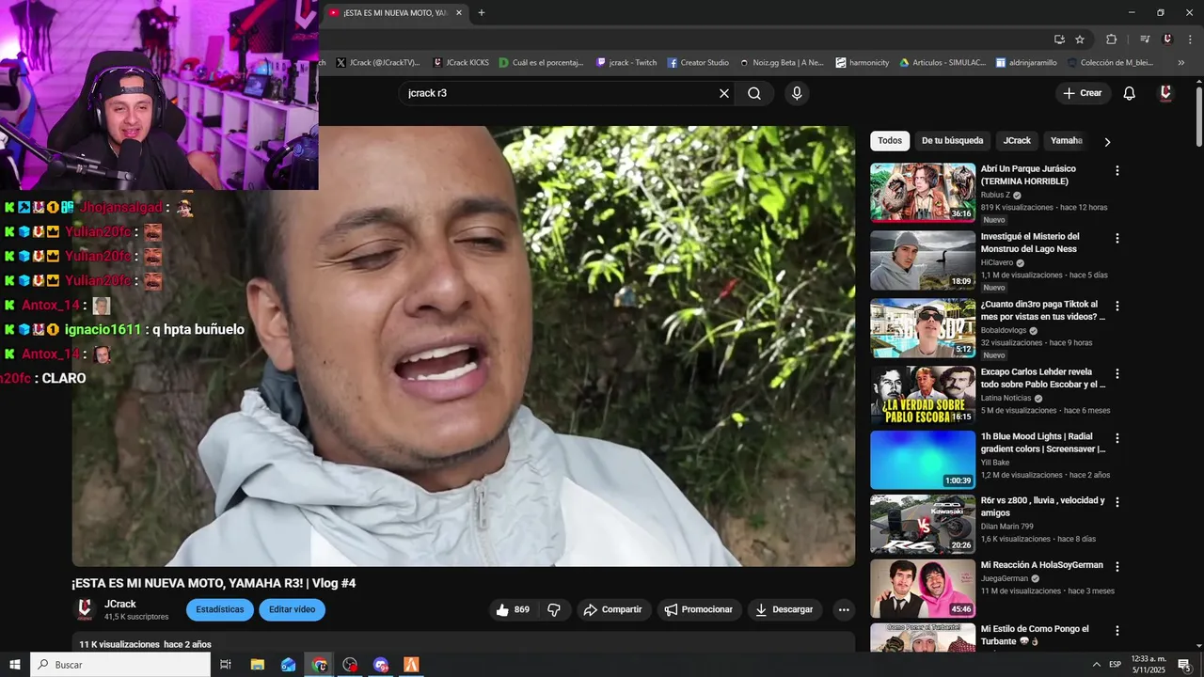This screenshot has height=677, width=1204.
Task: Open Windows notification center
Action: pos(1184,665)
